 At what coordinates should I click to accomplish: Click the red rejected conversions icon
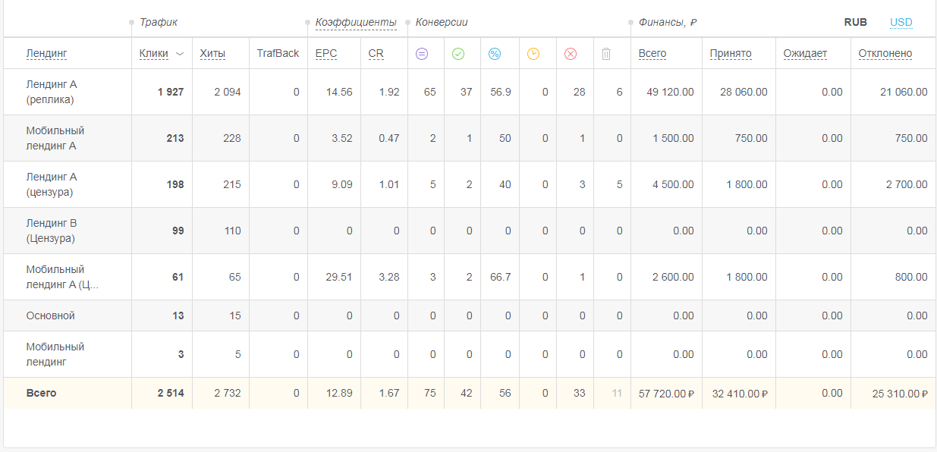[571, 54]
